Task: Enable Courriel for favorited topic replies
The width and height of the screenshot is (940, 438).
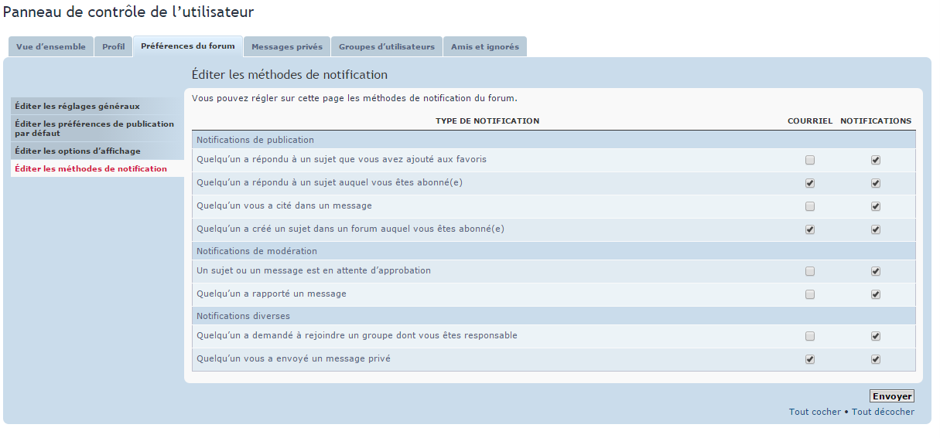Action: (810, 161)
